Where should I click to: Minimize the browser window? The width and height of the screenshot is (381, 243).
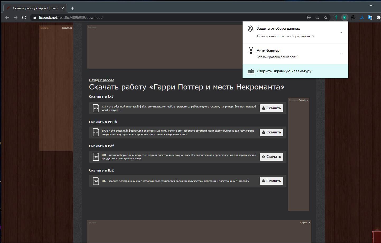click(371, 5)
